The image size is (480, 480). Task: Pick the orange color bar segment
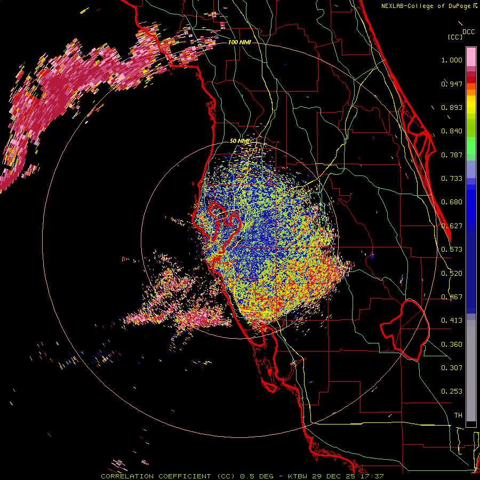[471, 92]
